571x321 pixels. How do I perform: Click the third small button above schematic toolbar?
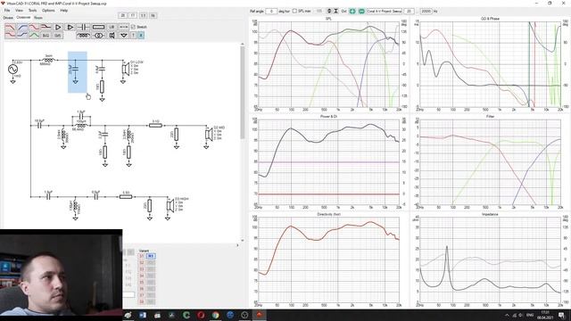pyautogui.click(x=143, y=16)
